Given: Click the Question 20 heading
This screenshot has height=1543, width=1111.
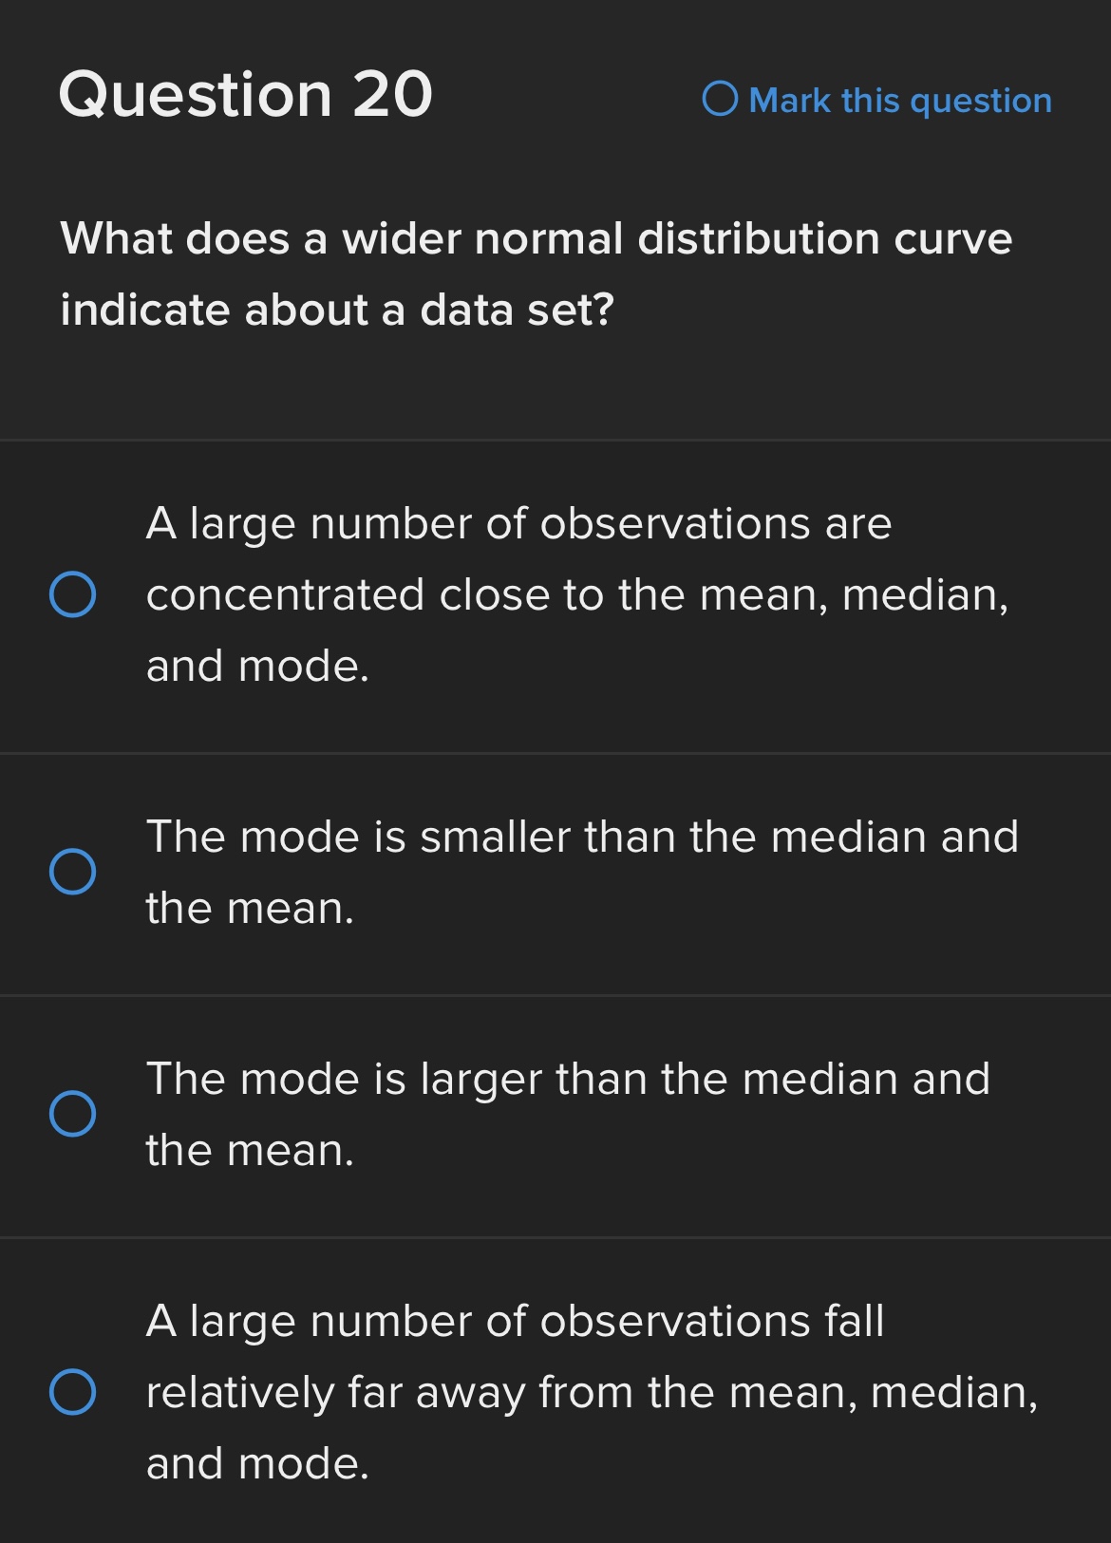Looking at the screenshot, I should tap(245, 93).
